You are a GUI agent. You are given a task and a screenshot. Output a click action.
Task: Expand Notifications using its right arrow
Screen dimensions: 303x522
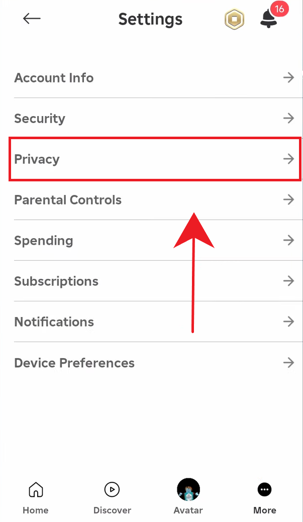(x=288, y=322)
